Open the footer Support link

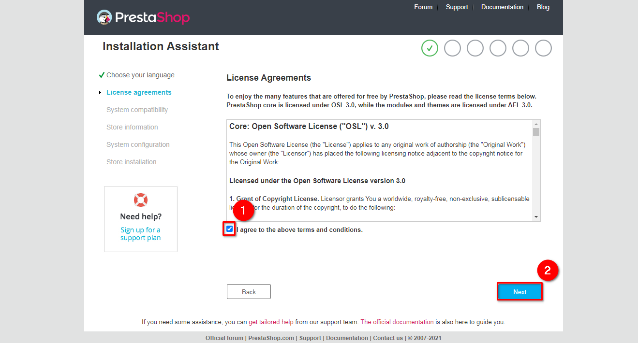pos(310,338)
